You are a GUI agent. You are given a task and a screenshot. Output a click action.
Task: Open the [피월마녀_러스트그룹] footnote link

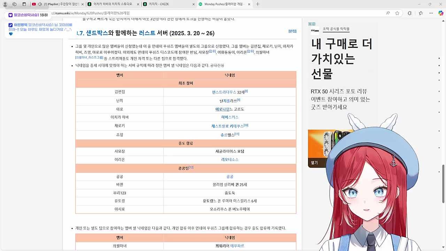pos(89,58)
